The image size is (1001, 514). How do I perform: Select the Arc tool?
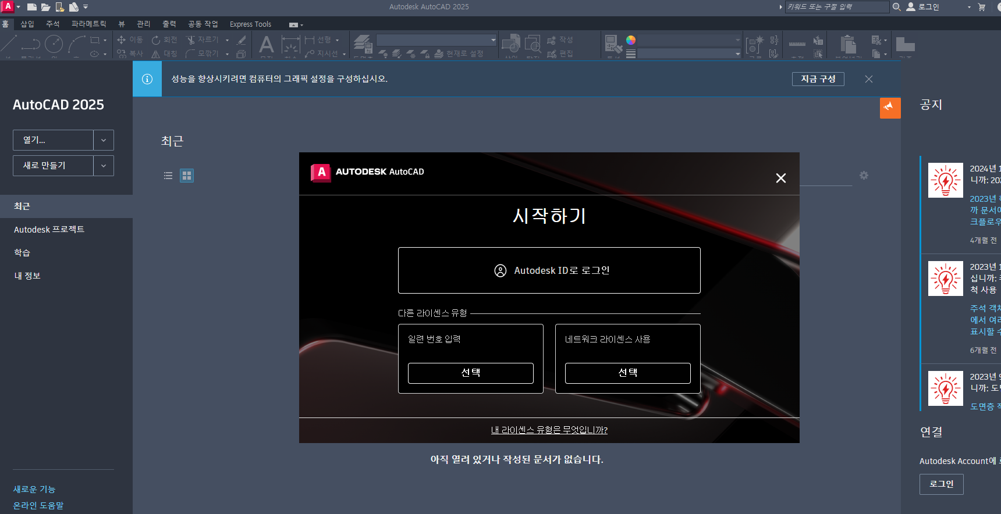tap(76, 44)
